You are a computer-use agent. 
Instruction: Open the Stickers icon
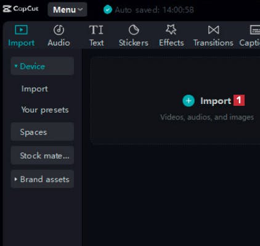click(134, 30)
